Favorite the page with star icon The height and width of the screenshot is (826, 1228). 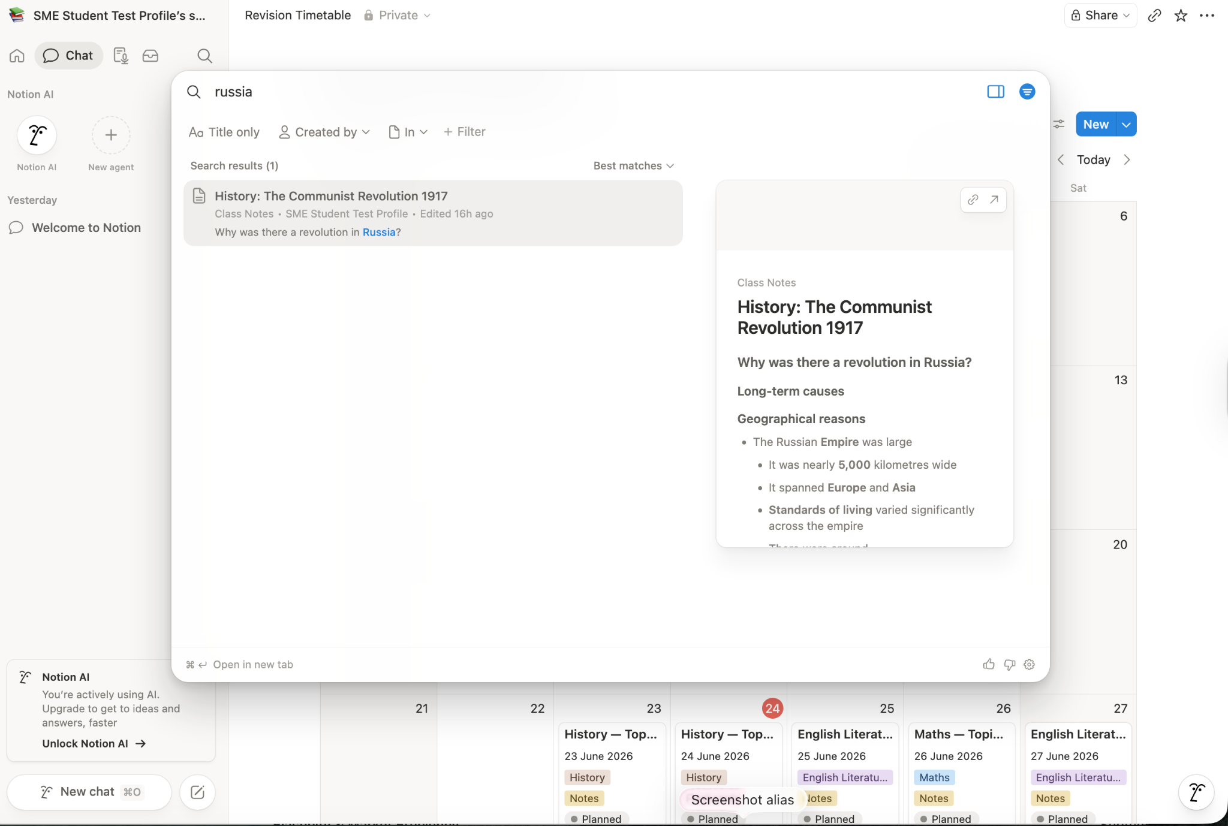click(x=1181, y=16)
